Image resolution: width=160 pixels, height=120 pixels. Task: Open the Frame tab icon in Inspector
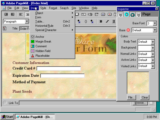121,15
